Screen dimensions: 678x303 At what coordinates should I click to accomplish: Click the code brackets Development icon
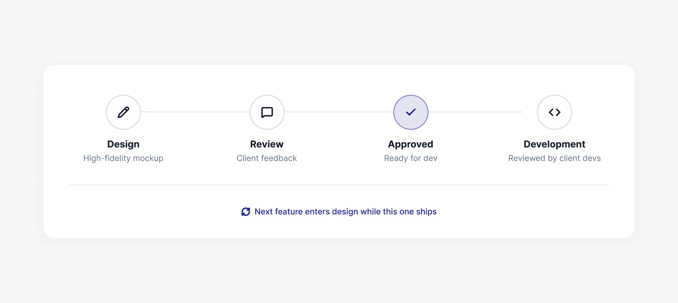click(x=555, y=112)
